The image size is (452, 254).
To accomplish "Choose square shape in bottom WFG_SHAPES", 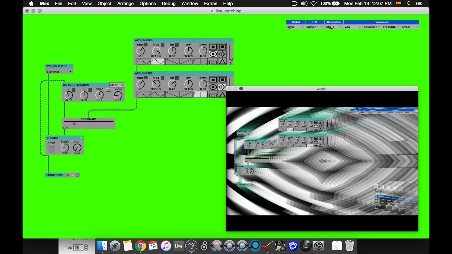I will tap(213, 80).
